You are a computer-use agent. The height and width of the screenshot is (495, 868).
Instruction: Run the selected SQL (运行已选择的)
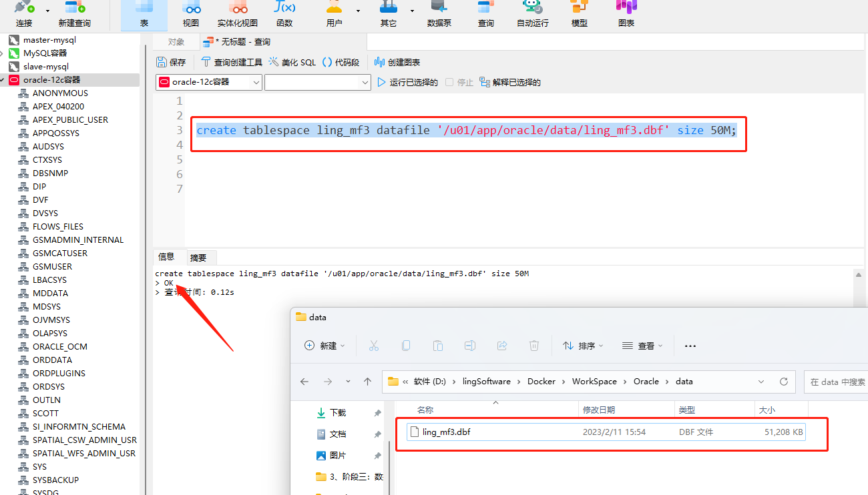point(407,82)
